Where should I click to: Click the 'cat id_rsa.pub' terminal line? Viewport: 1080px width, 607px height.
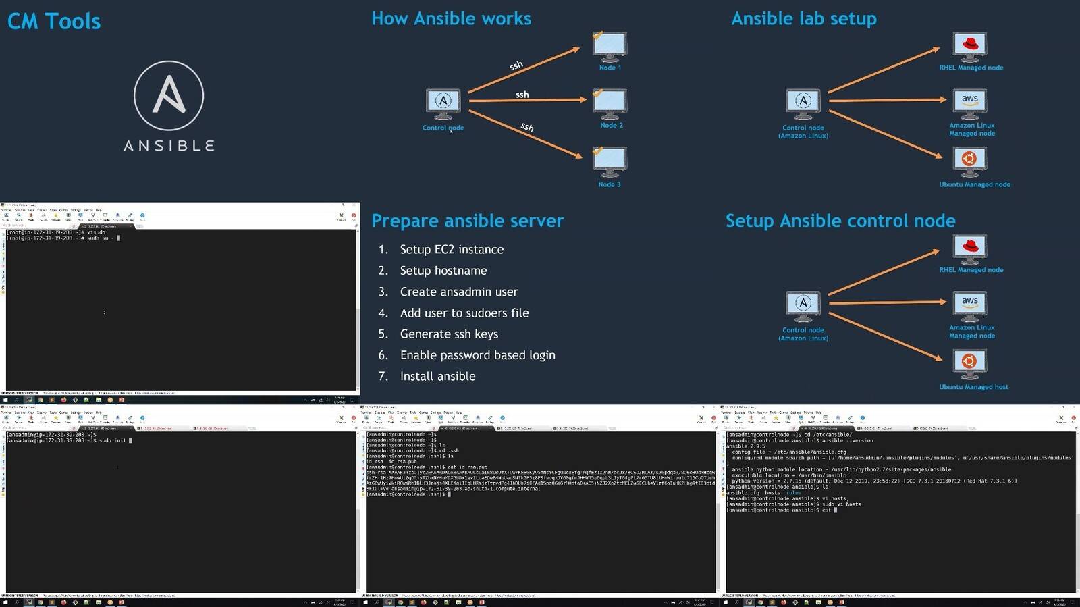tap(427, 467)
